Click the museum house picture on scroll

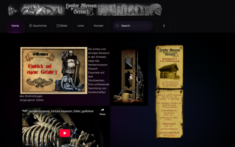coord(170,71)
